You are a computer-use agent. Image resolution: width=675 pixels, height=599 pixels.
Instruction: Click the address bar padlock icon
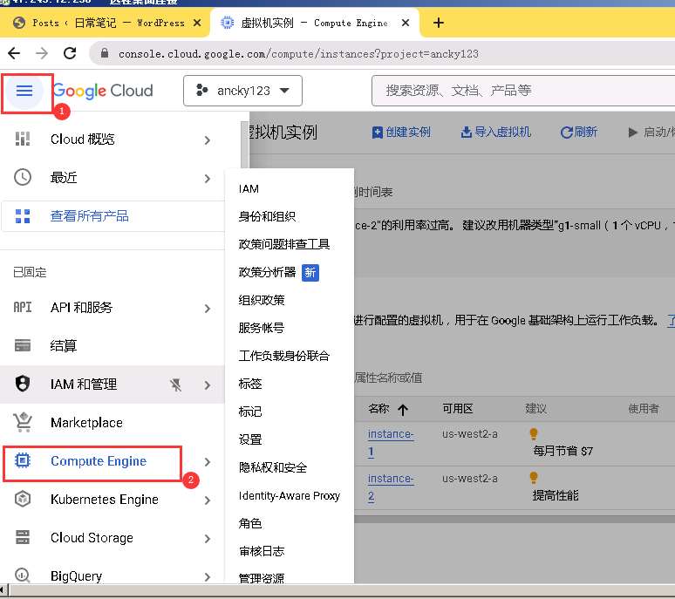[104, 53]
